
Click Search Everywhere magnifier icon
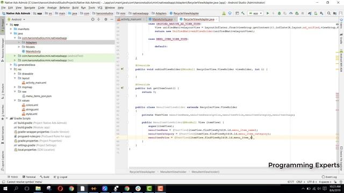click(329, 13)
